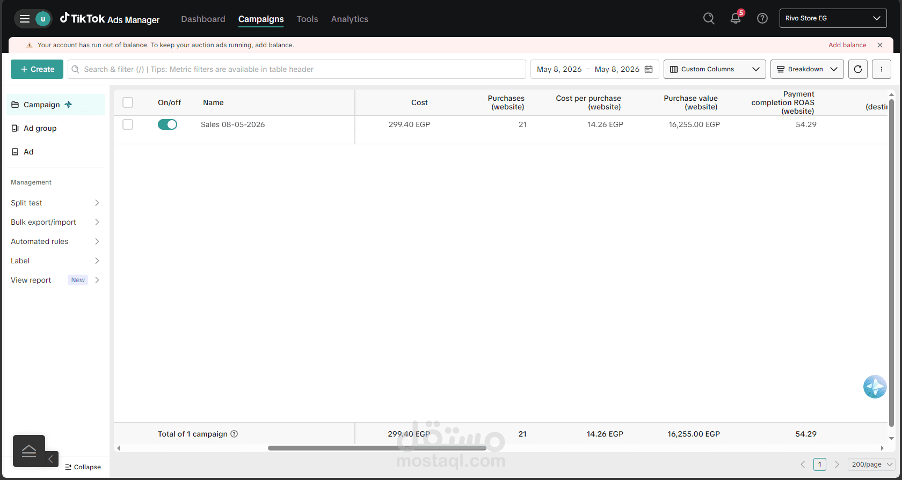Click the refresh table icon button
The width and height of the screenshot is (902, 480).
(858, 69)
